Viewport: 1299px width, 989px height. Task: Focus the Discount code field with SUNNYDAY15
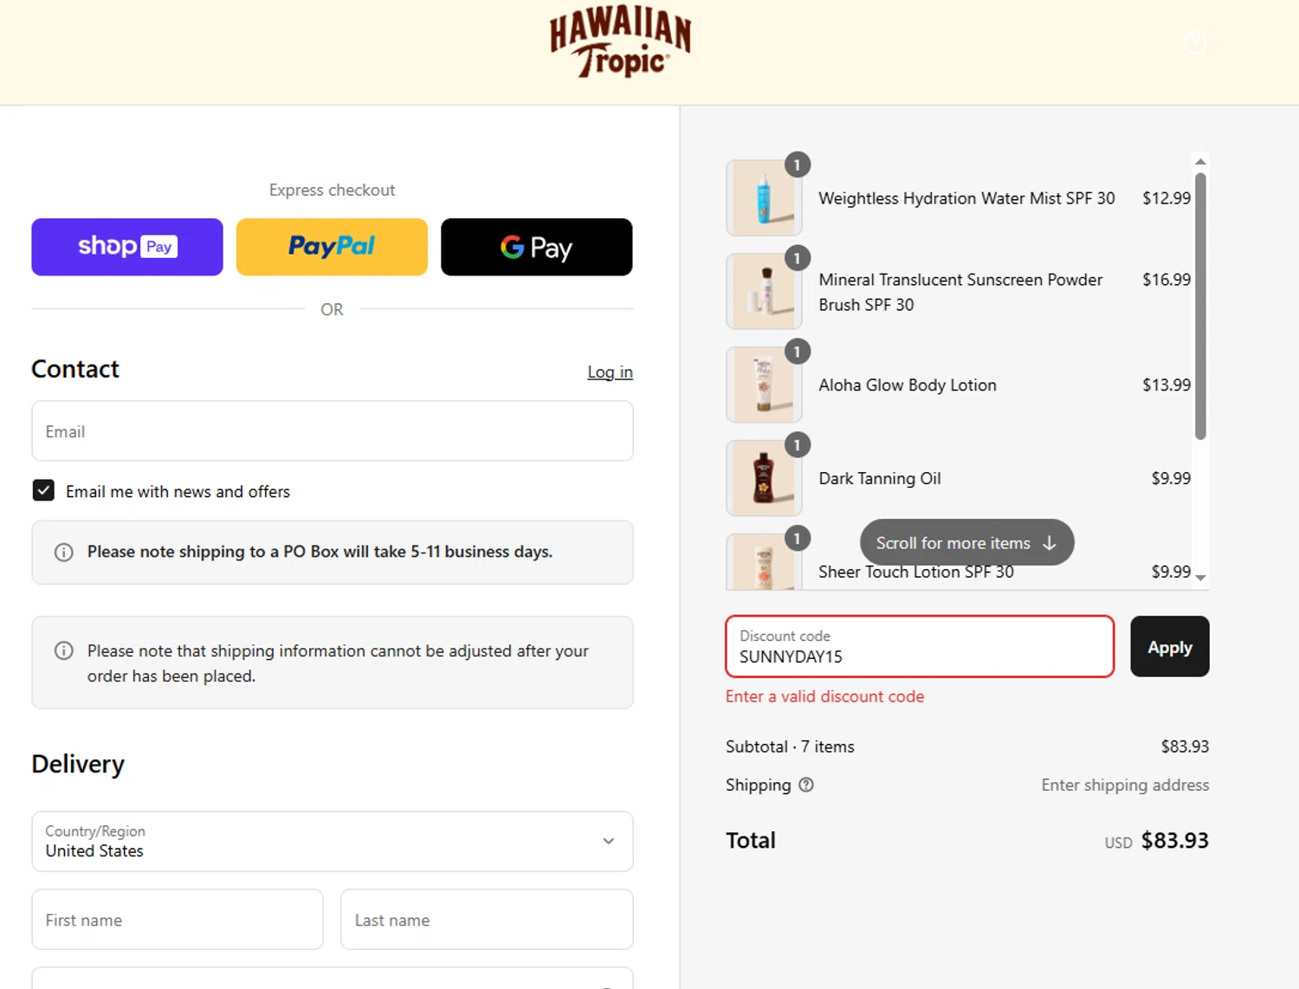920,647
